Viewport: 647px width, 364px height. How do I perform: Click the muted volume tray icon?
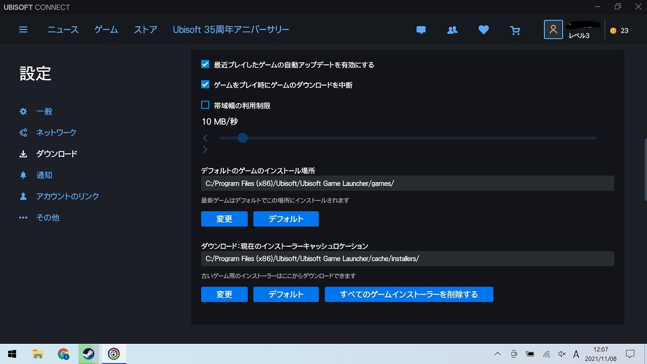[562, 354]
